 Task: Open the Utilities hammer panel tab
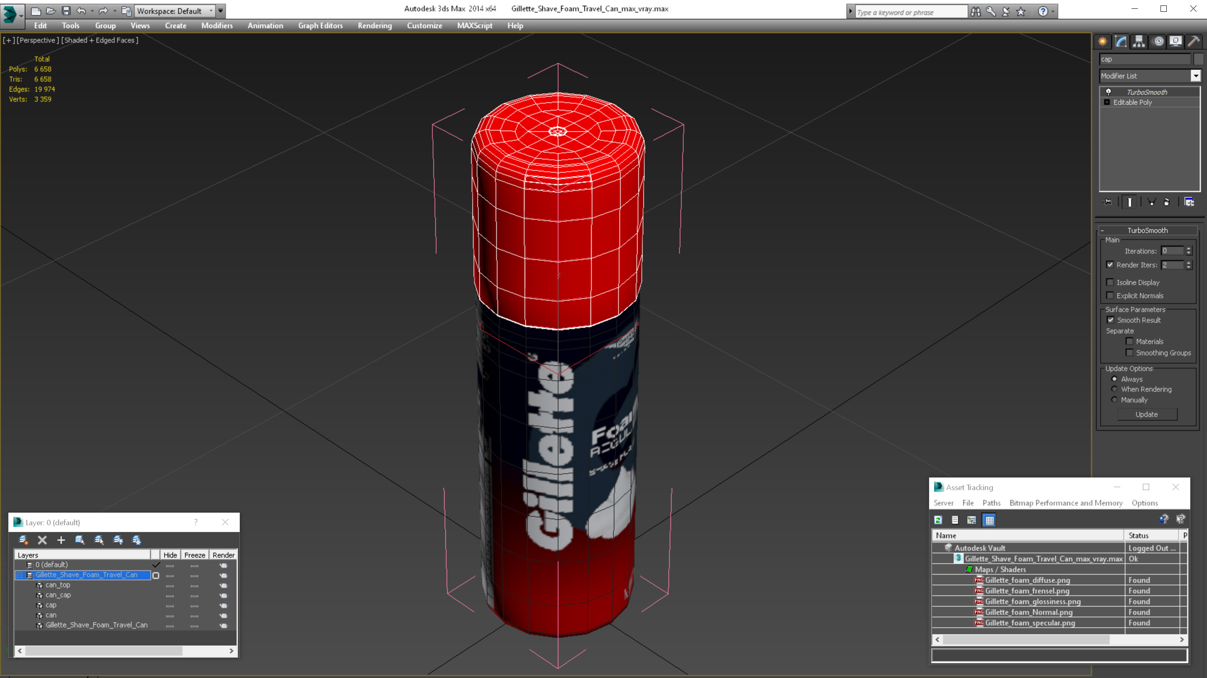(x=1194, y=42)
